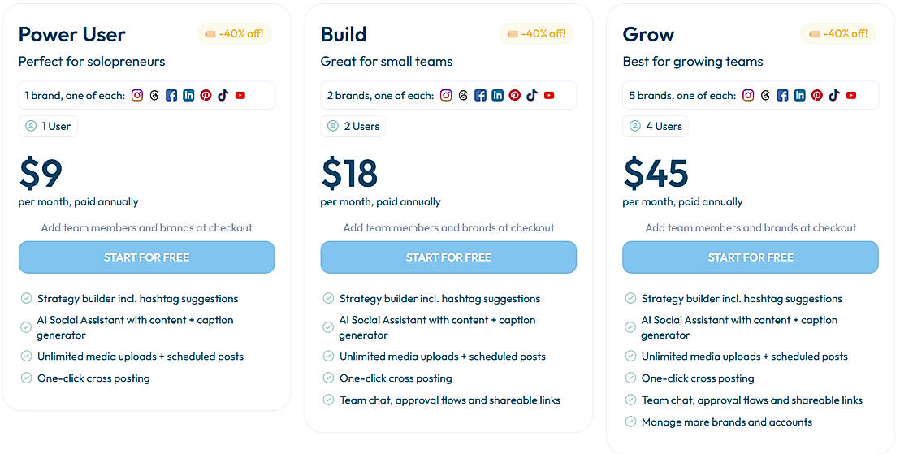Click Instagram icon in Build plan
The image size is (900, 454).
click(446, 95)
